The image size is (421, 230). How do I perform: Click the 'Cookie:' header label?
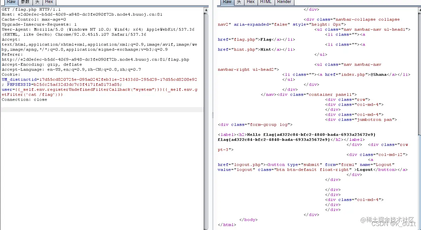pyautogui.click(x=11, y=75)
